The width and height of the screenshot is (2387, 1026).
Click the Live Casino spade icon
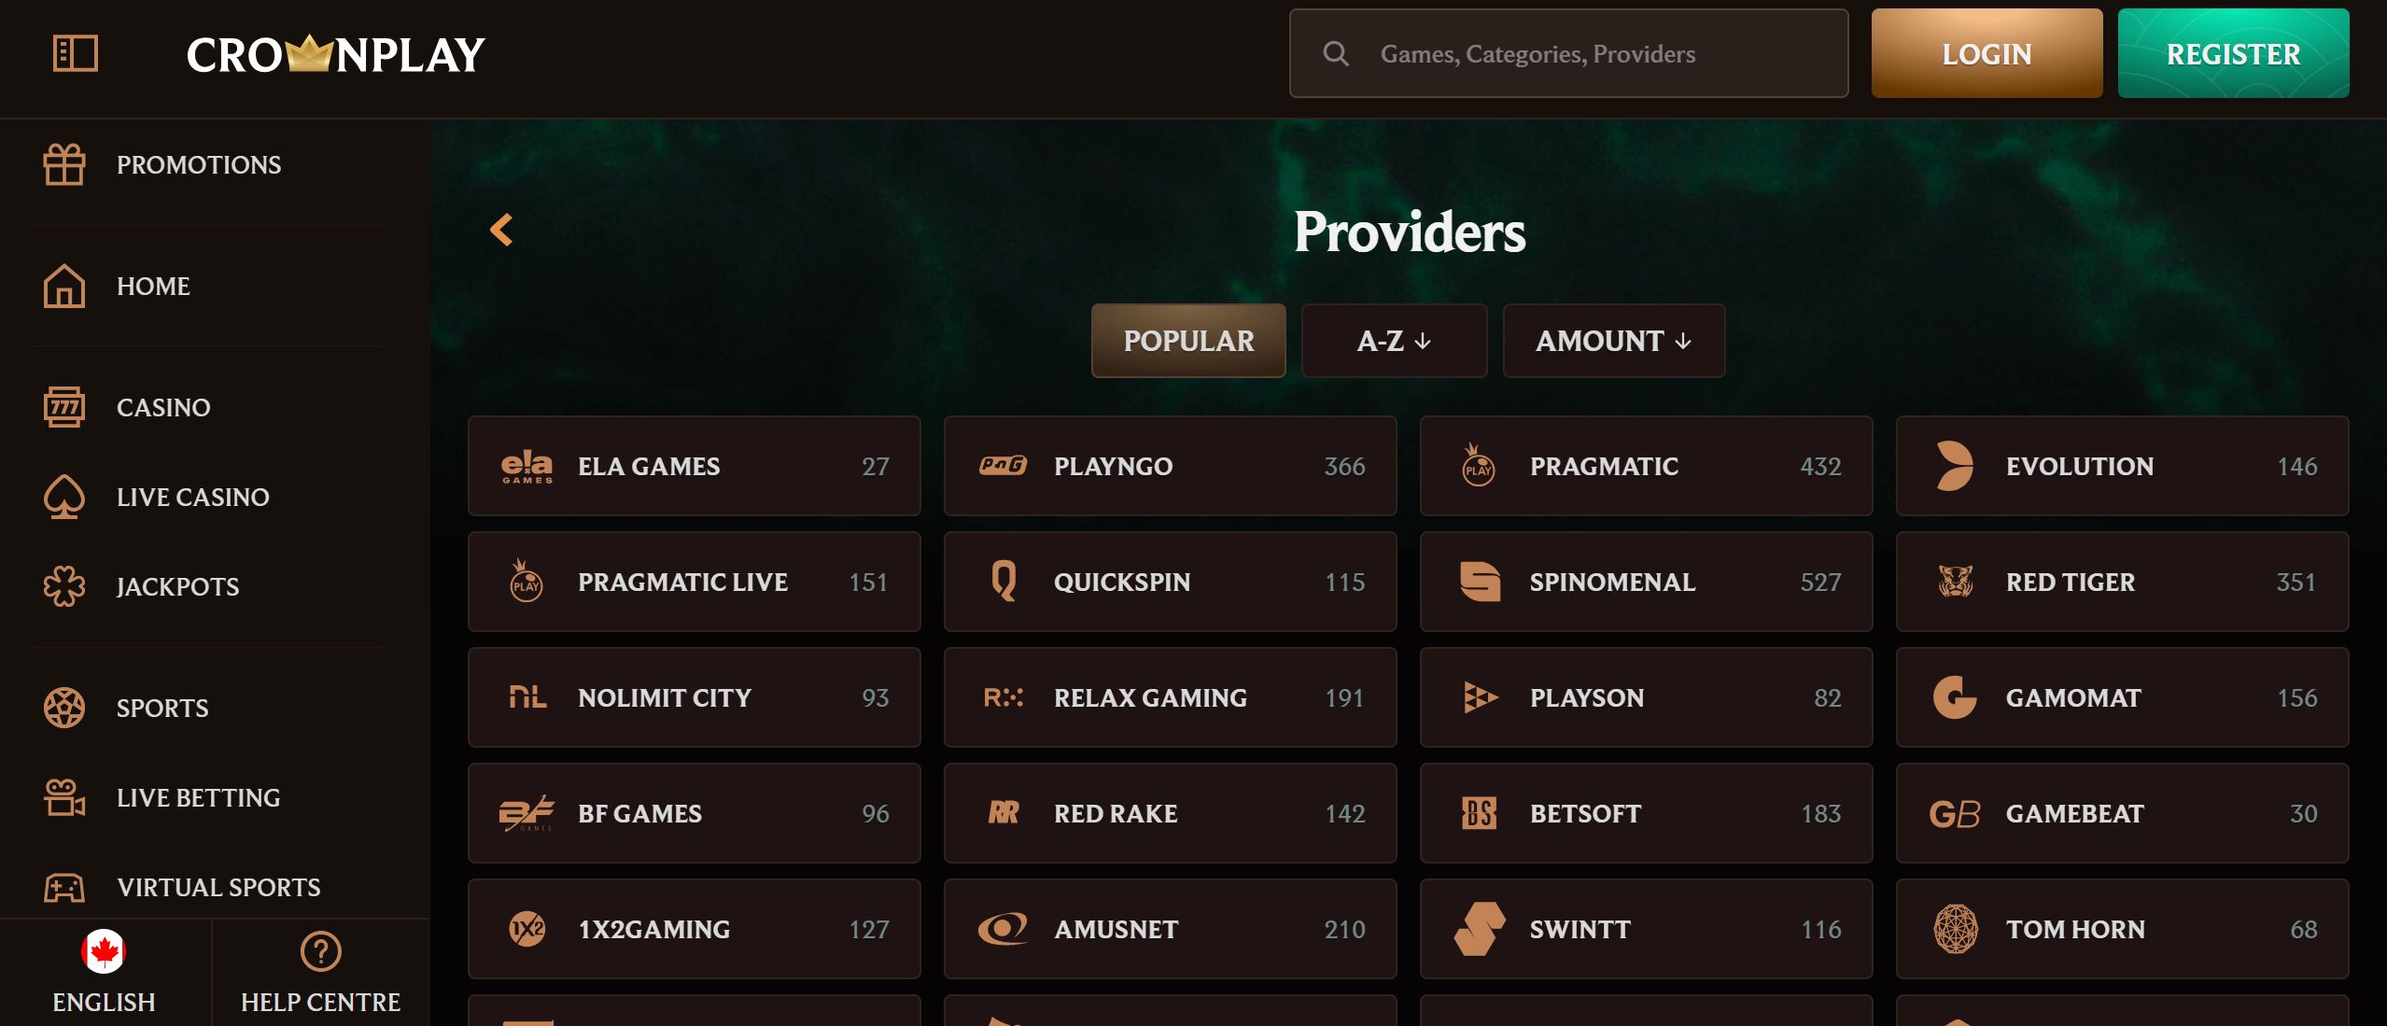[64, 497]
